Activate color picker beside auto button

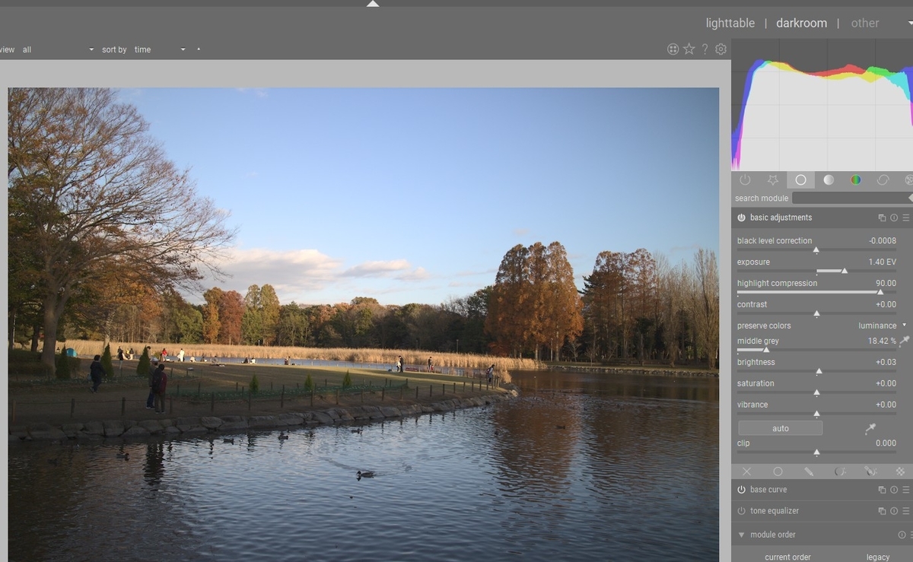(x=870, y=429)
